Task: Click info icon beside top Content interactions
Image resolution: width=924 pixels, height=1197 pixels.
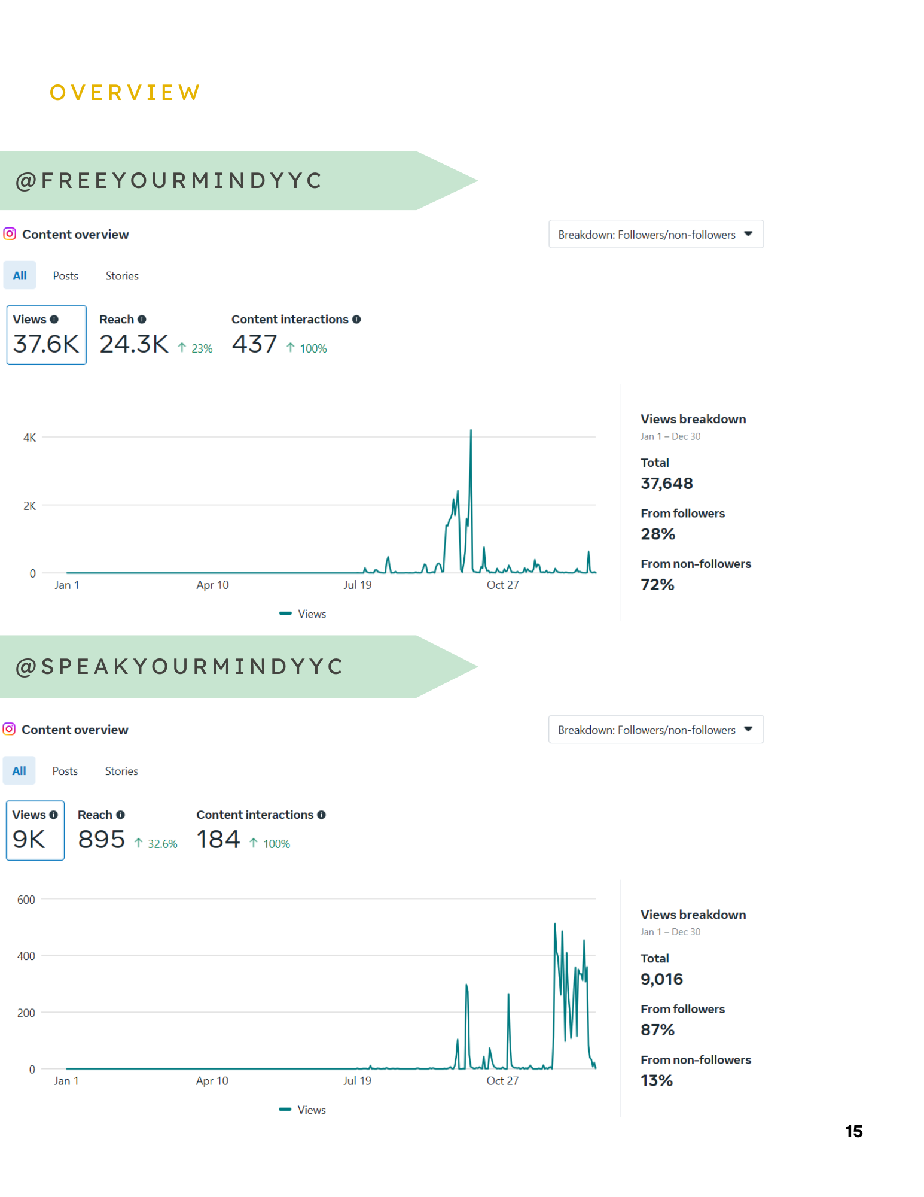Action: click(x=356, y=320)
